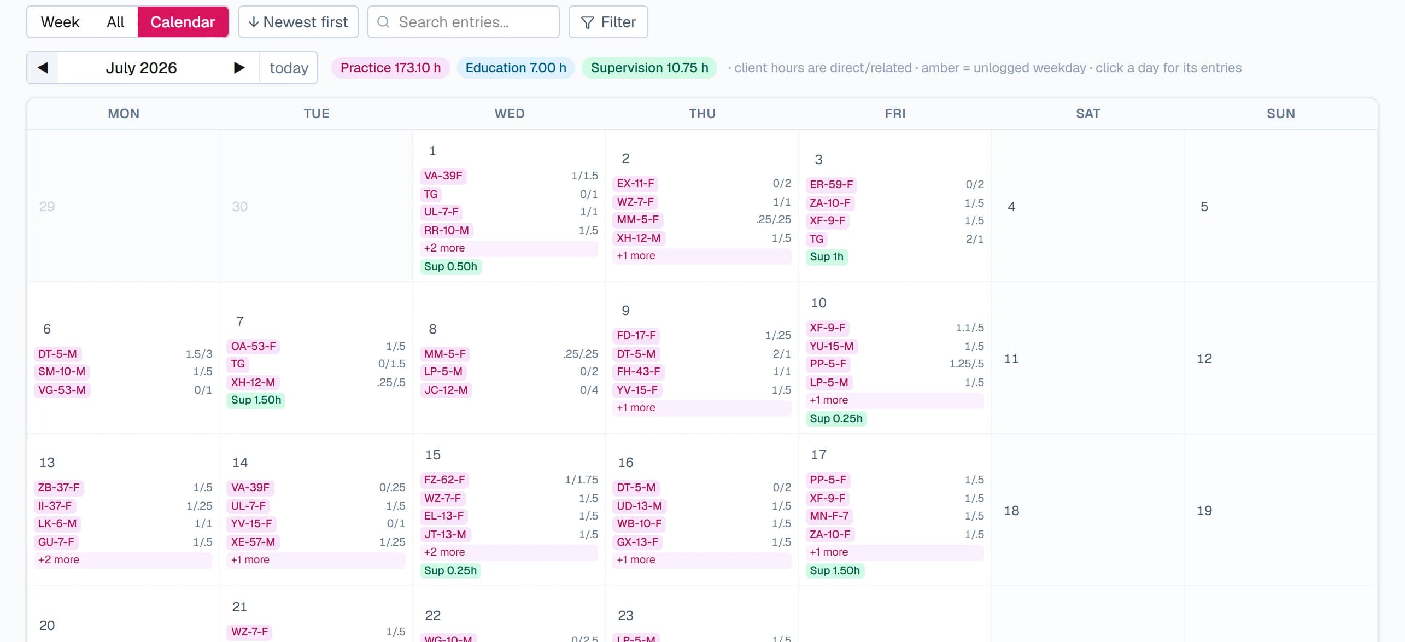Switch to All view

click(115, 22)
